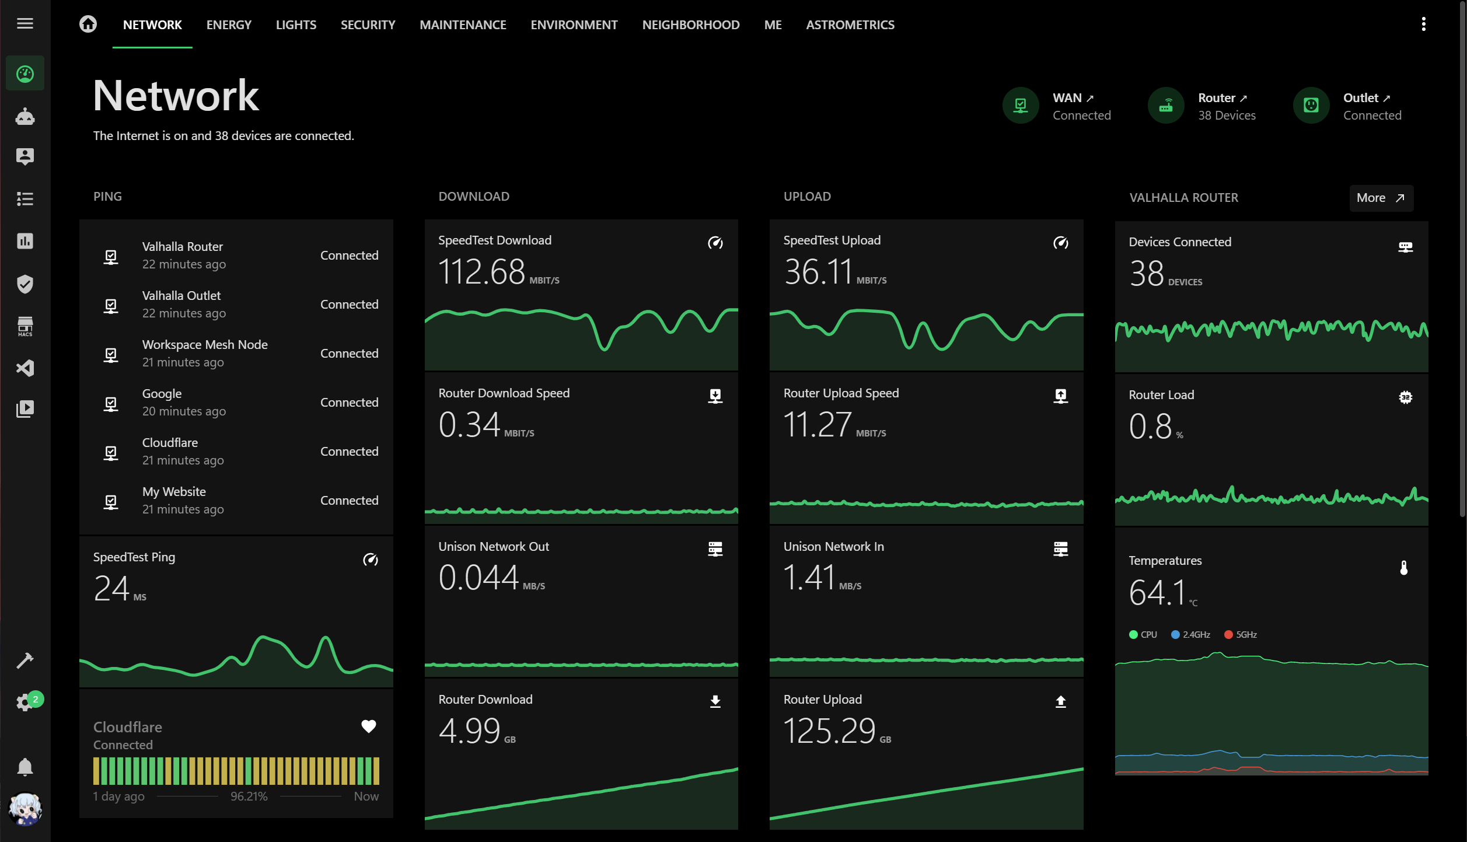This screenshot has width=1467, height=842.
Task: Expand Router details via its arrow
Action: (x=1244, y=97)
